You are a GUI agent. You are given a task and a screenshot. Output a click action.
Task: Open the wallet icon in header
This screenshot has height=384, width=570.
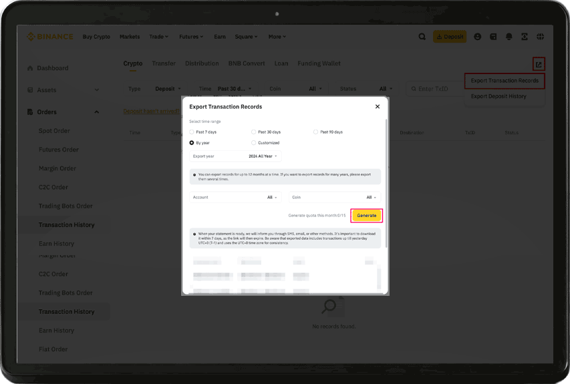pos(493,37)
